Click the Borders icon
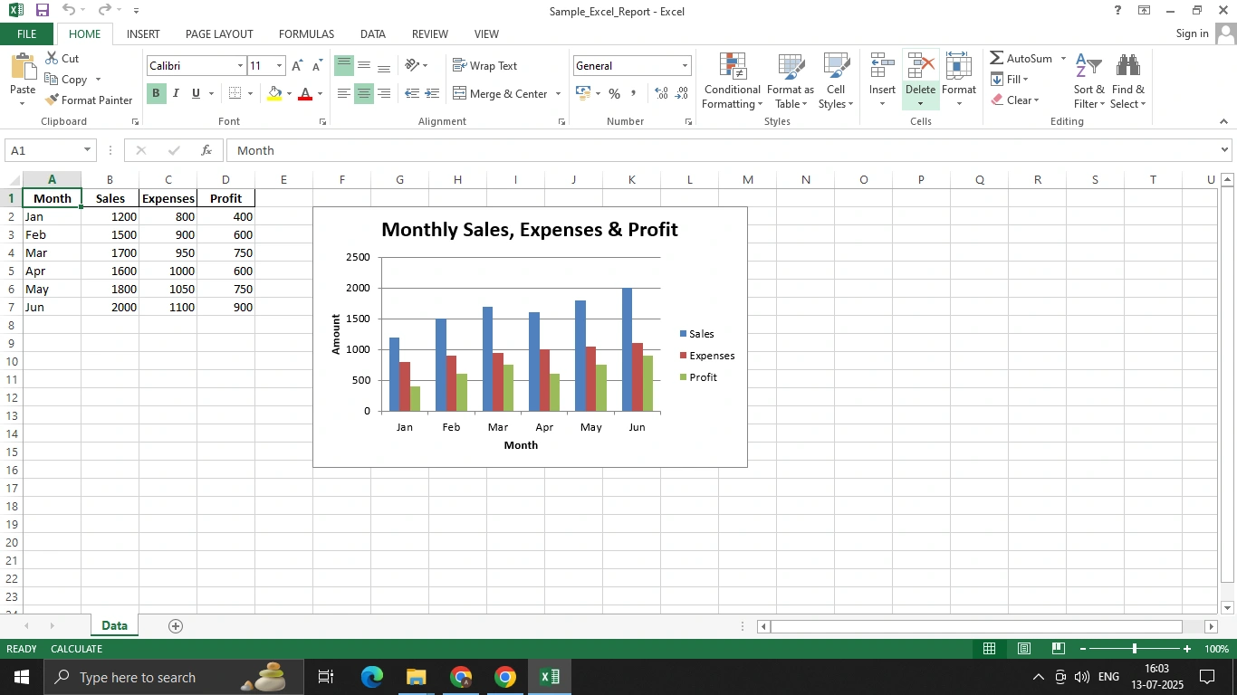The image size is (1237, 695). [x=235, y=94]
